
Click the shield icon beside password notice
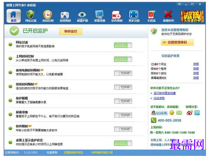pyautogui.click(x=154, y=31)
